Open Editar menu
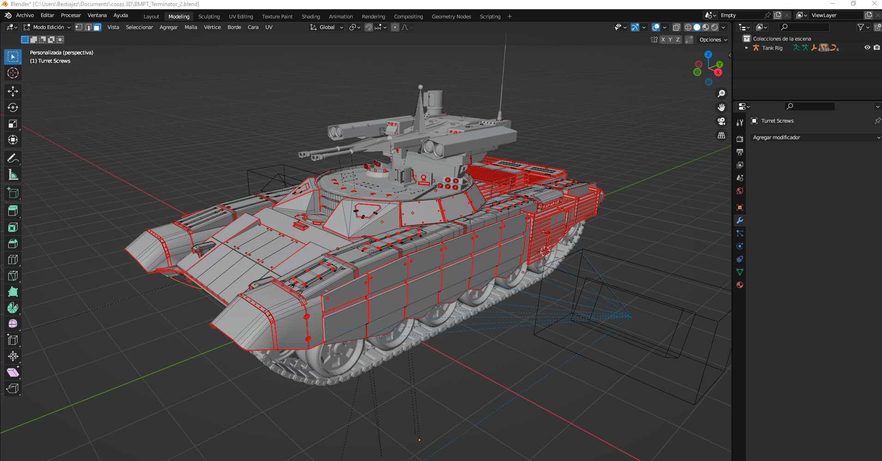The width and height of the screenshot is (882, 461). pos(48,15)
